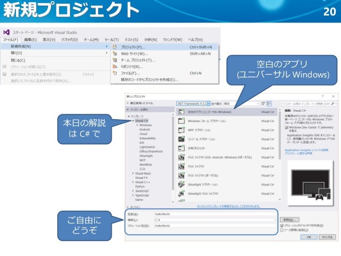Click the template list vertical scrollbar
341x256 pixels.
pyautogui.click(x=280, y=136)
